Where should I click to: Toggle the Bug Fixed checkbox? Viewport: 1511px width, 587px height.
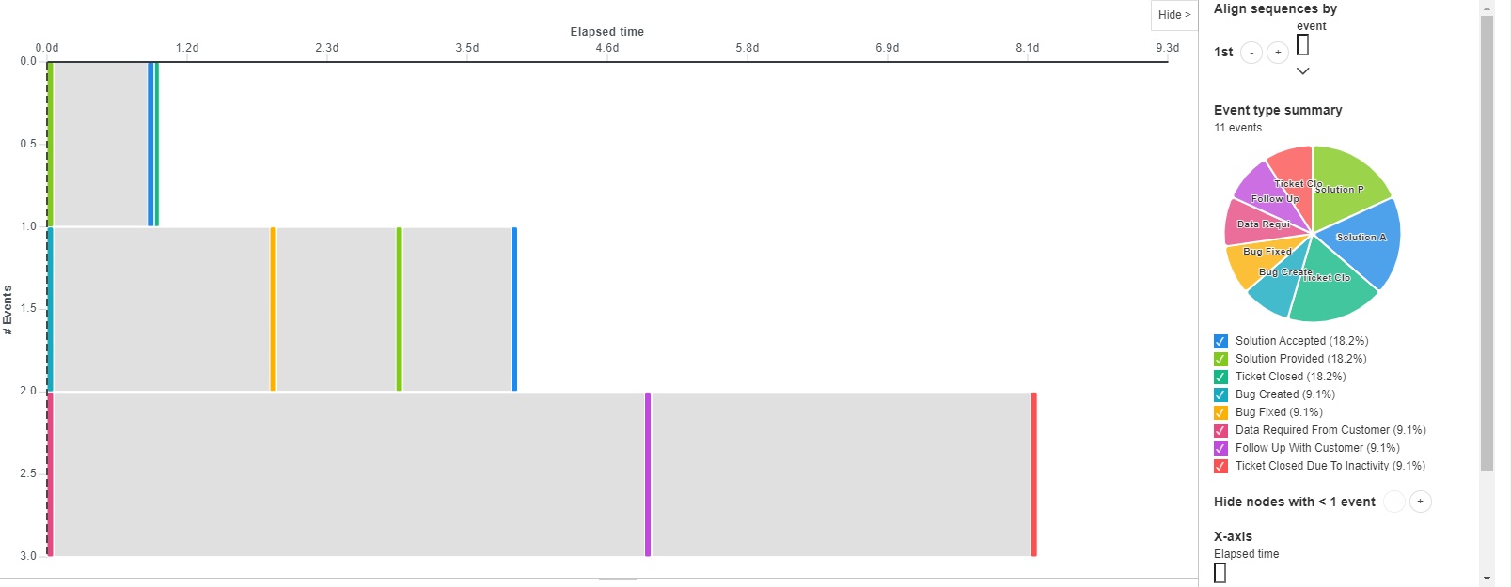1220,412
